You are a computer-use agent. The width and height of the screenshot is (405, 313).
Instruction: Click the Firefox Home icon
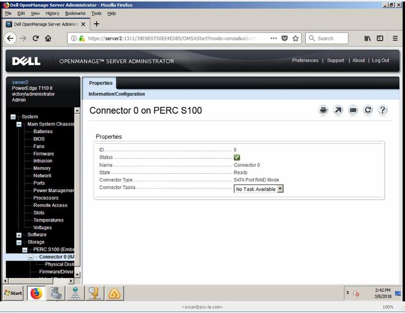coord(48,38)
